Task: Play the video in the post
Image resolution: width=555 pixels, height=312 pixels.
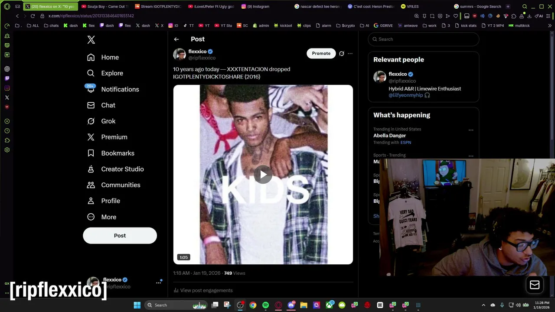Action: (x=263, y=175)
